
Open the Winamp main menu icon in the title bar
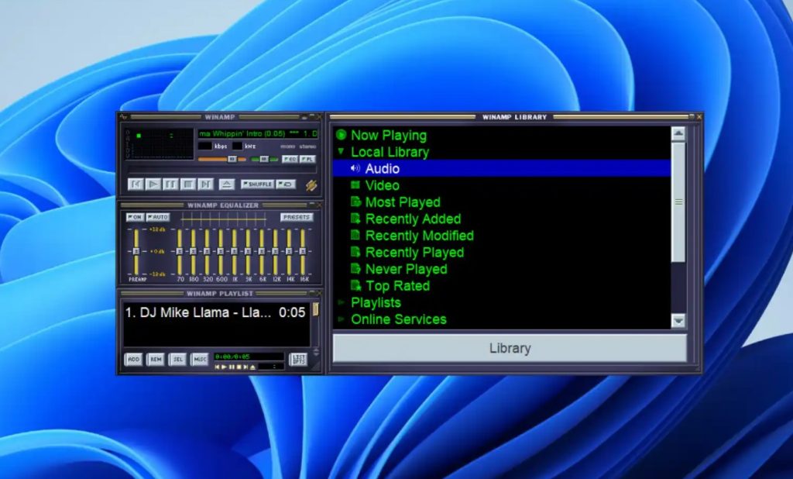point(123,117)
